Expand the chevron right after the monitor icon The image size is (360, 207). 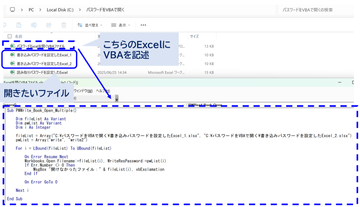(22, 10)
